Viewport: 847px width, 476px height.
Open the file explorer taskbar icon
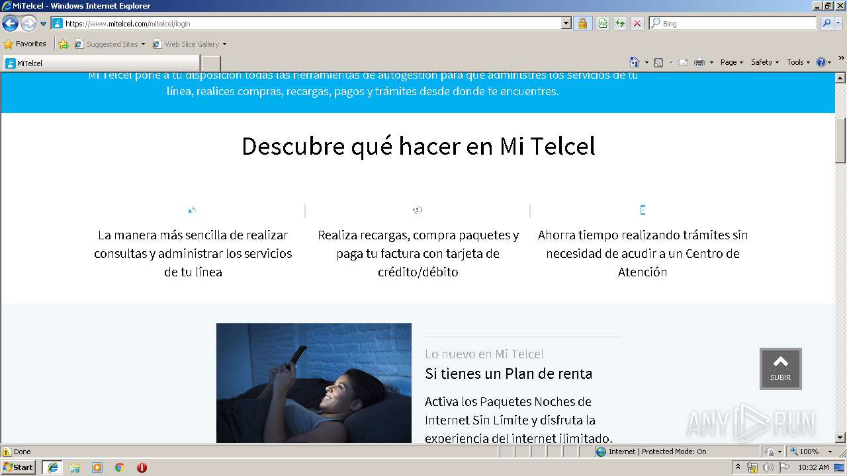[75, 467]
